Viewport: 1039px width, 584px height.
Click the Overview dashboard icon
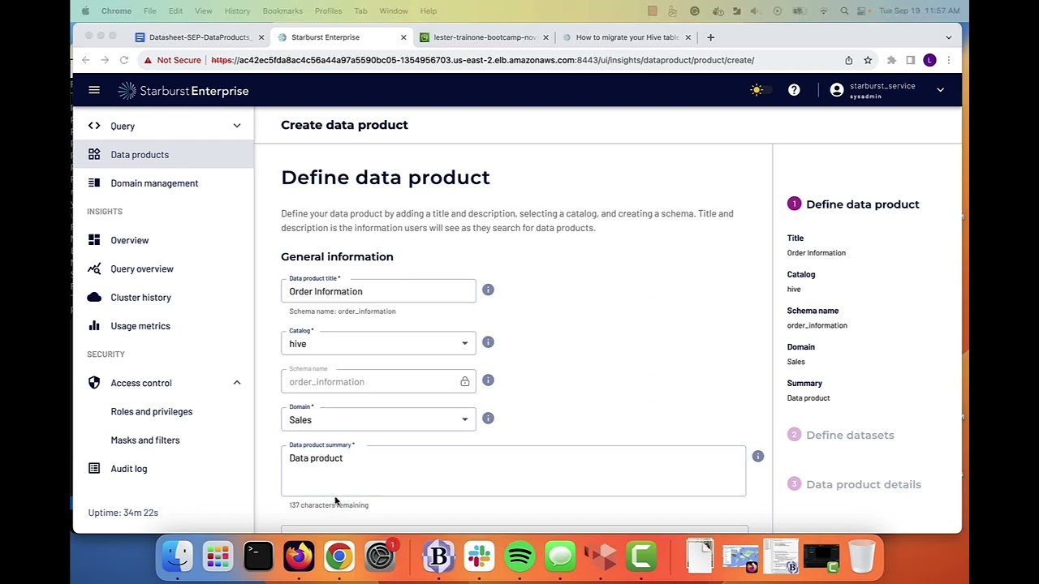[x=94, y=240]
